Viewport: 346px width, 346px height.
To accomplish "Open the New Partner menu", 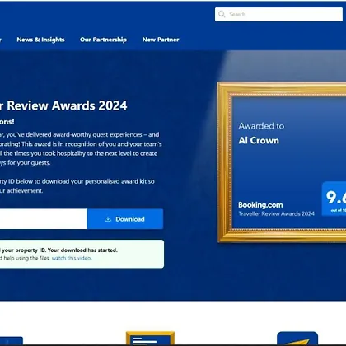I will tap(161, 40).
